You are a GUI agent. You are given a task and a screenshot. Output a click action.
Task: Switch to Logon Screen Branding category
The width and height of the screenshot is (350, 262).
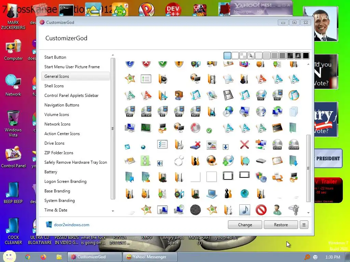65,181
